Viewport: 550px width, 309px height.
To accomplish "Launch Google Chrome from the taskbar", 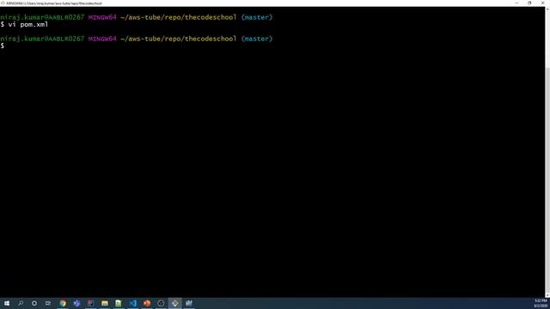I will point(63,303).
